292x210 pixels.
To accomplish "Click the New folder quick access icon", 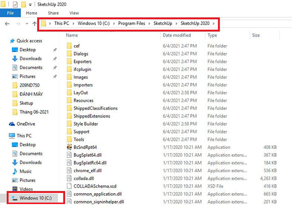I will pos(23,4).
